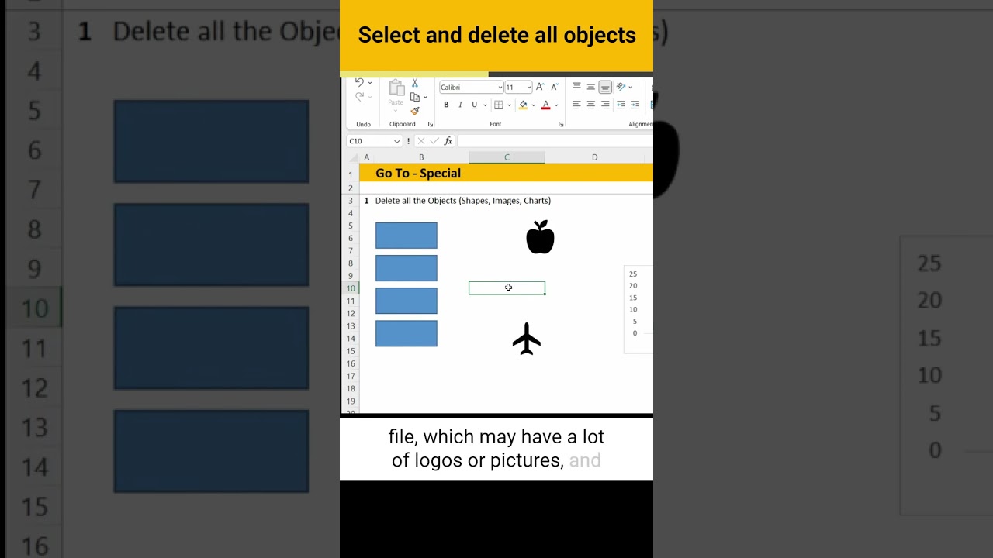Click the Decrease Indent icon
The height and width of the screenshot is (558, 993).
click(621, 105)
